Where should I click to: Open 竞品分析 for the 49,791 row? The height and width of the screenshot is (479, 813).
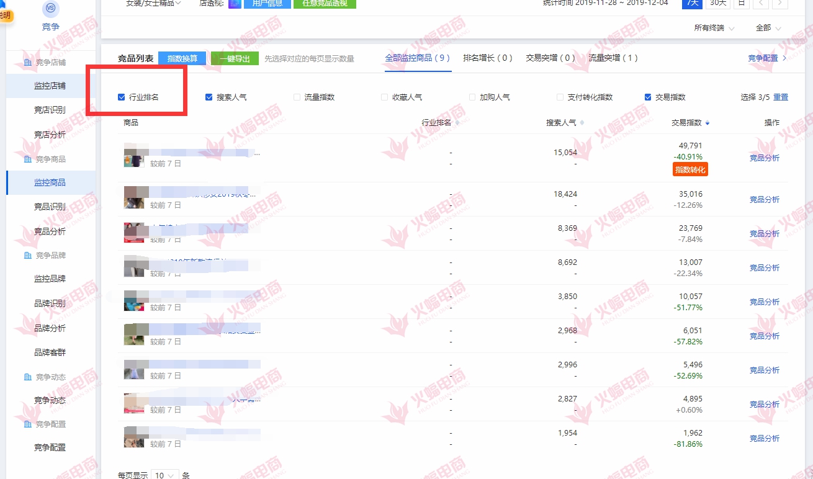coord(764,158)
